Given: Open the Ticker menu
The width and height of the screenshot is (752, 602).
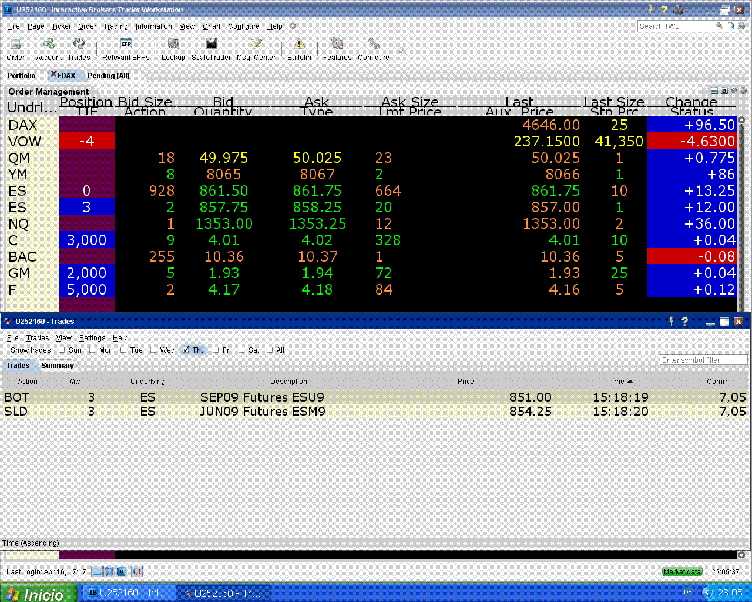Looking at the screenshot, I should (x=61, y=26).
